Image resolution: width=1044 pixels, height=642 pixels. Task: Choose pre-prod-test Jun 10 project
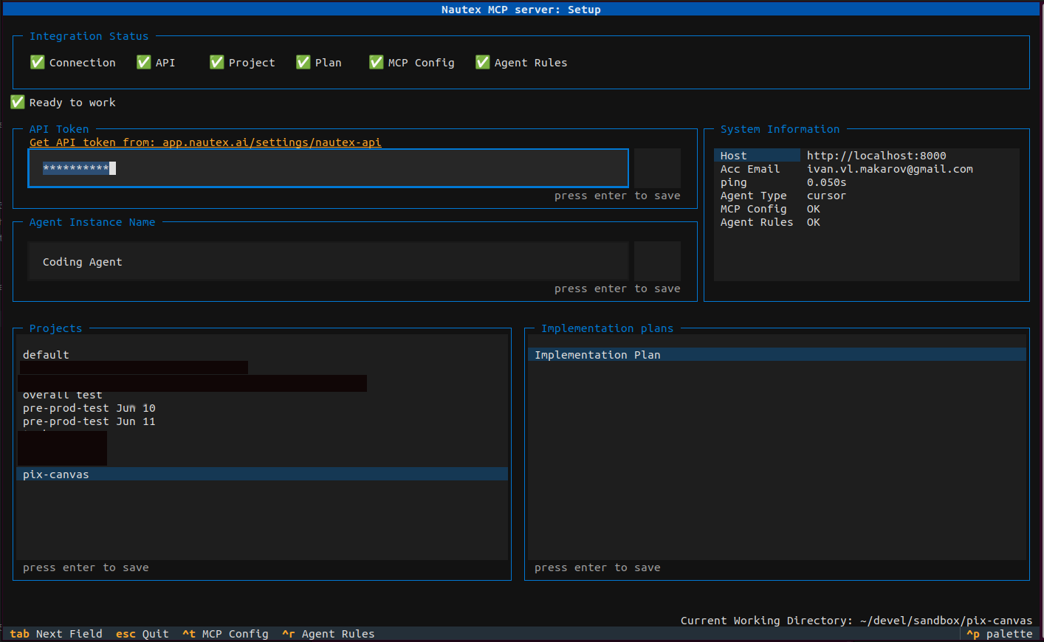tap(89, 408)
